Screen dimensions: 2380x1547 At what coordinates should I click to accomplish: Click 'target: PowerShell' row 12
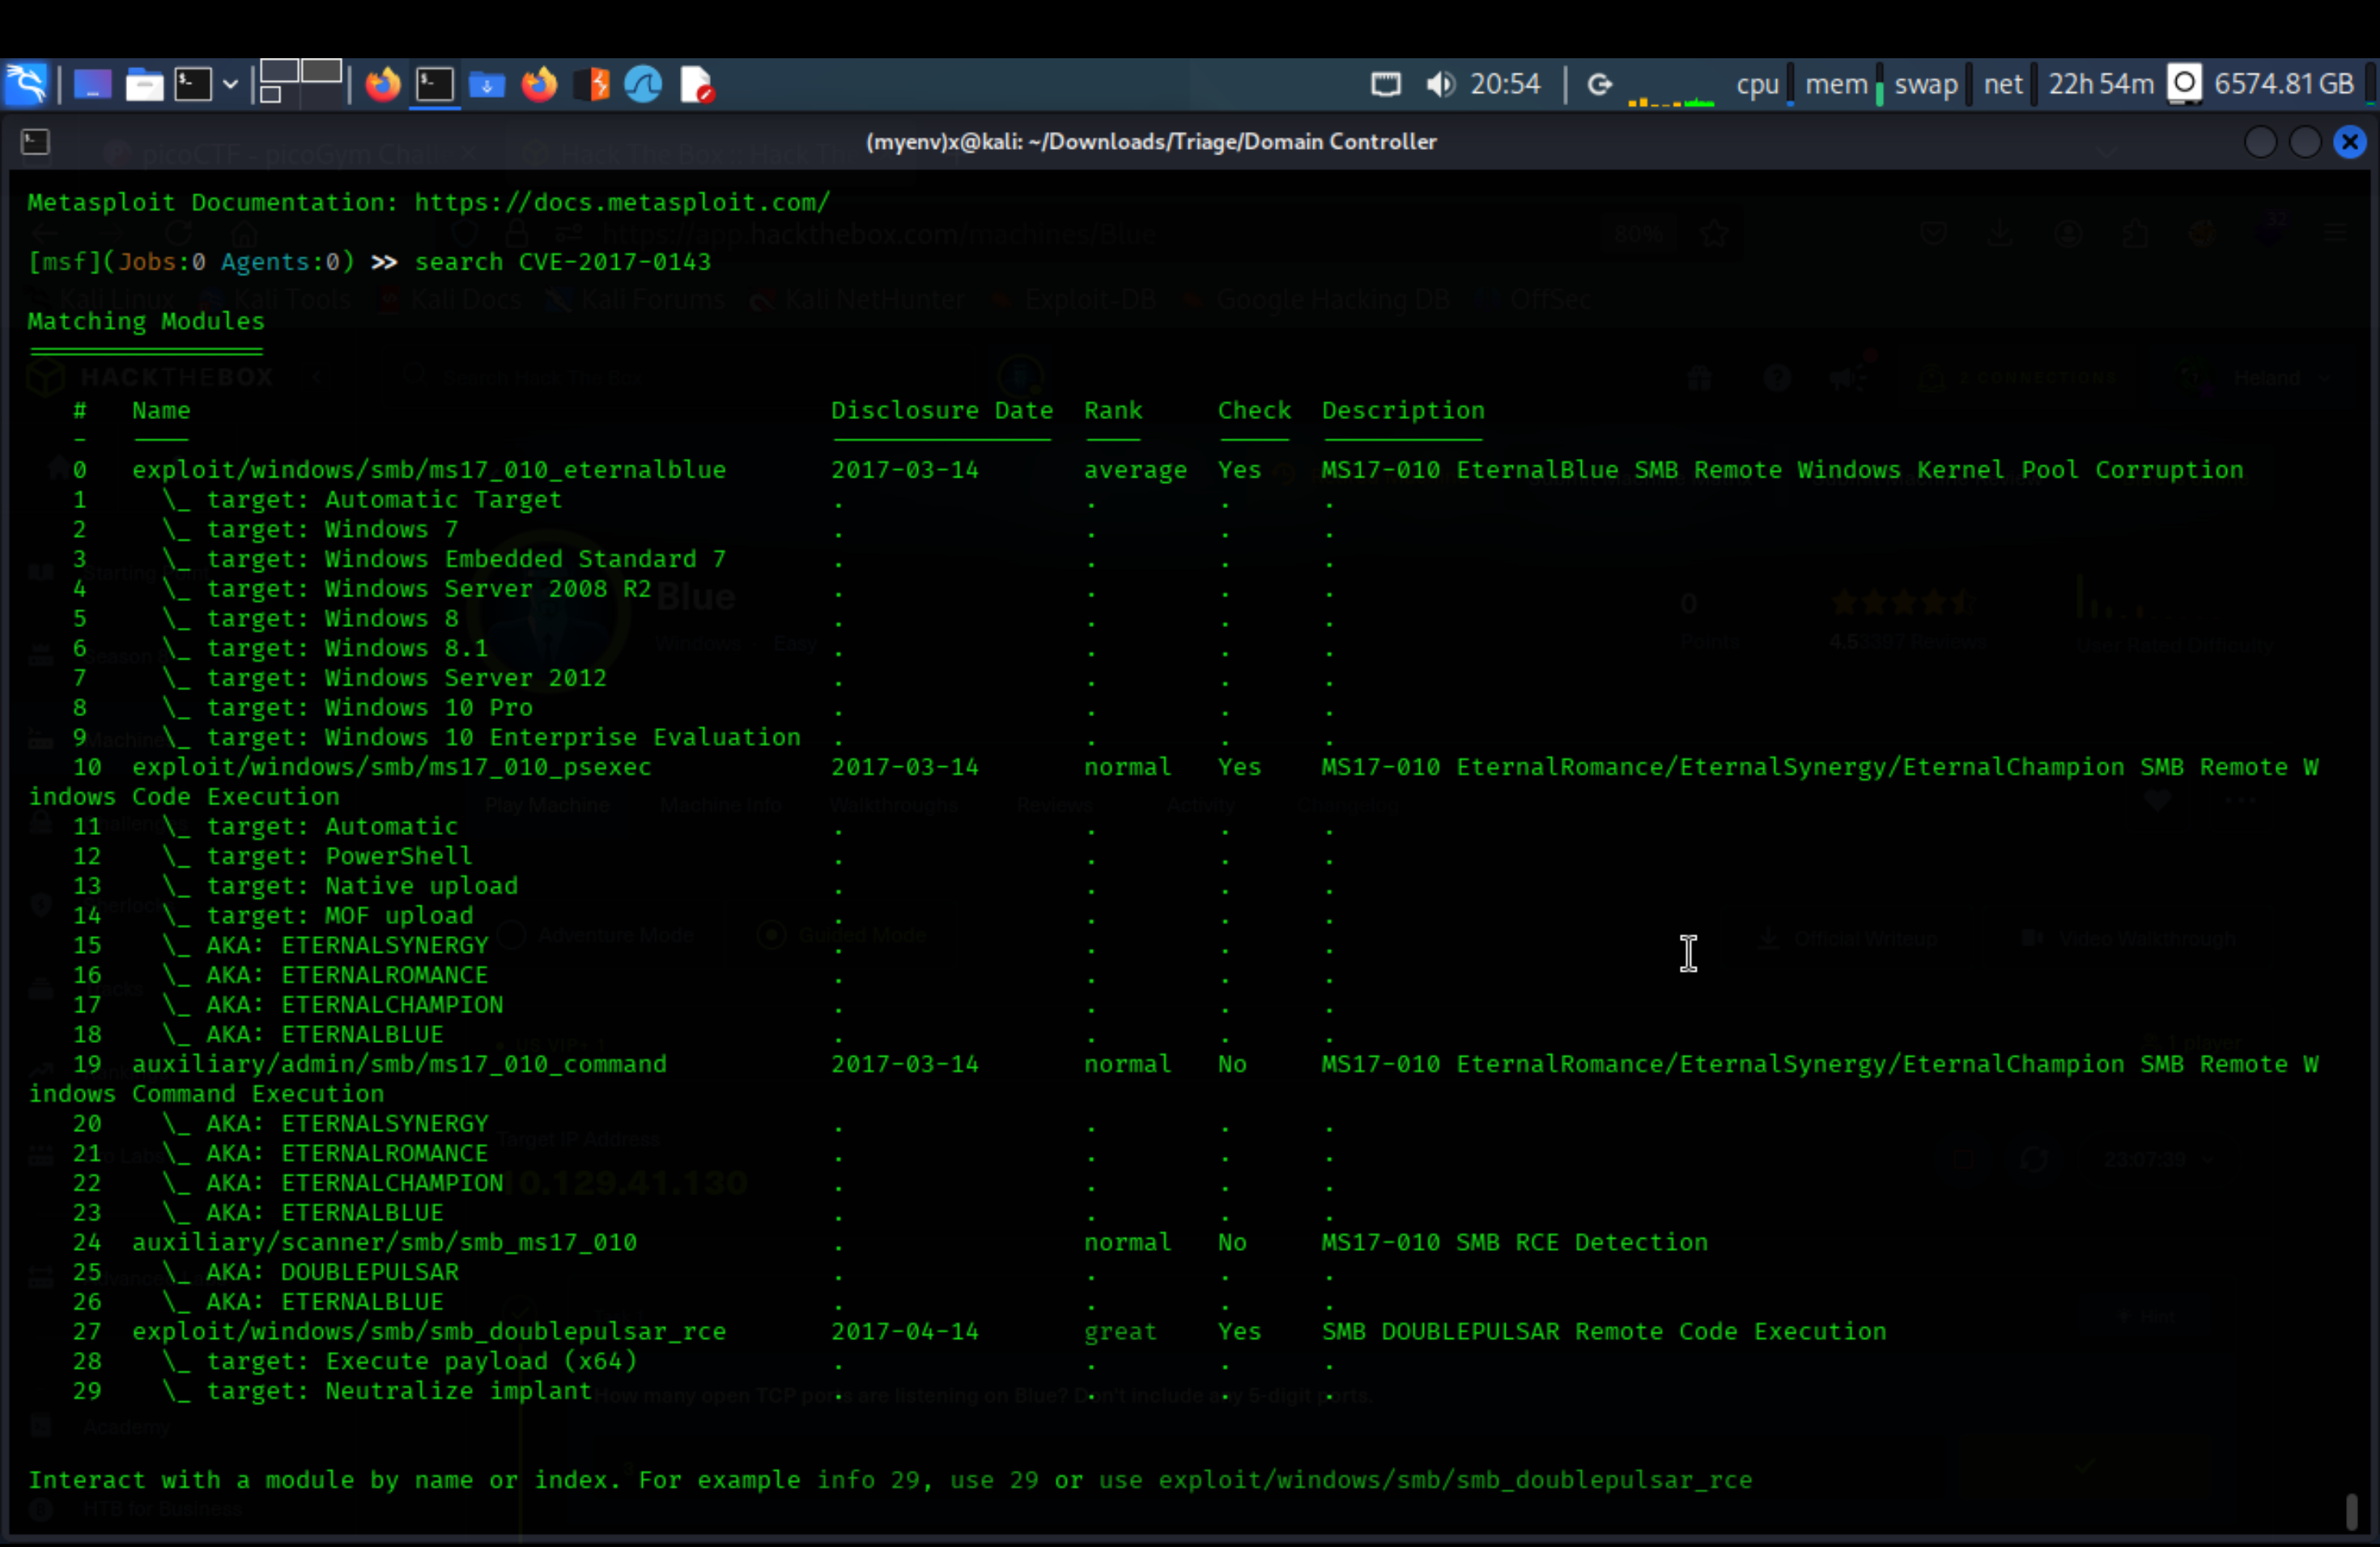(x=339, y=857)
